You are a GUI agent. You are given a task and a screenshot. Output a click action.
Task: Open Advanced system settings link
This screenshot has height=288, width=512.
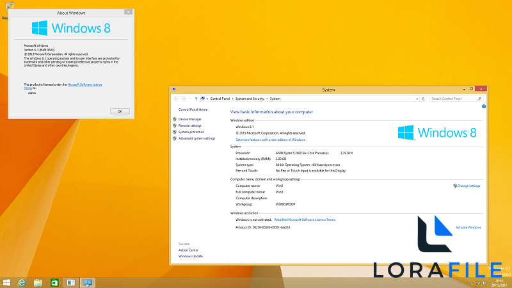196,138
